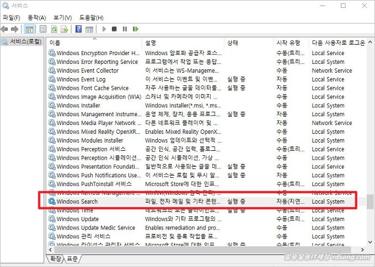Toggle the console tree show/hide icon
The width and height of the screenshot is (375, 267).
pyautogui.click(x=29, y=29)
